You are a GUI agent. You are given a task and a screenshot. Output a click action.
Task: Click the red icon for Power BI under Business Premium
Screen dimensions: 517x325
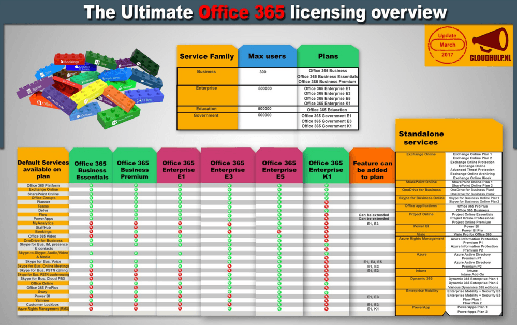tap(136, 296)
